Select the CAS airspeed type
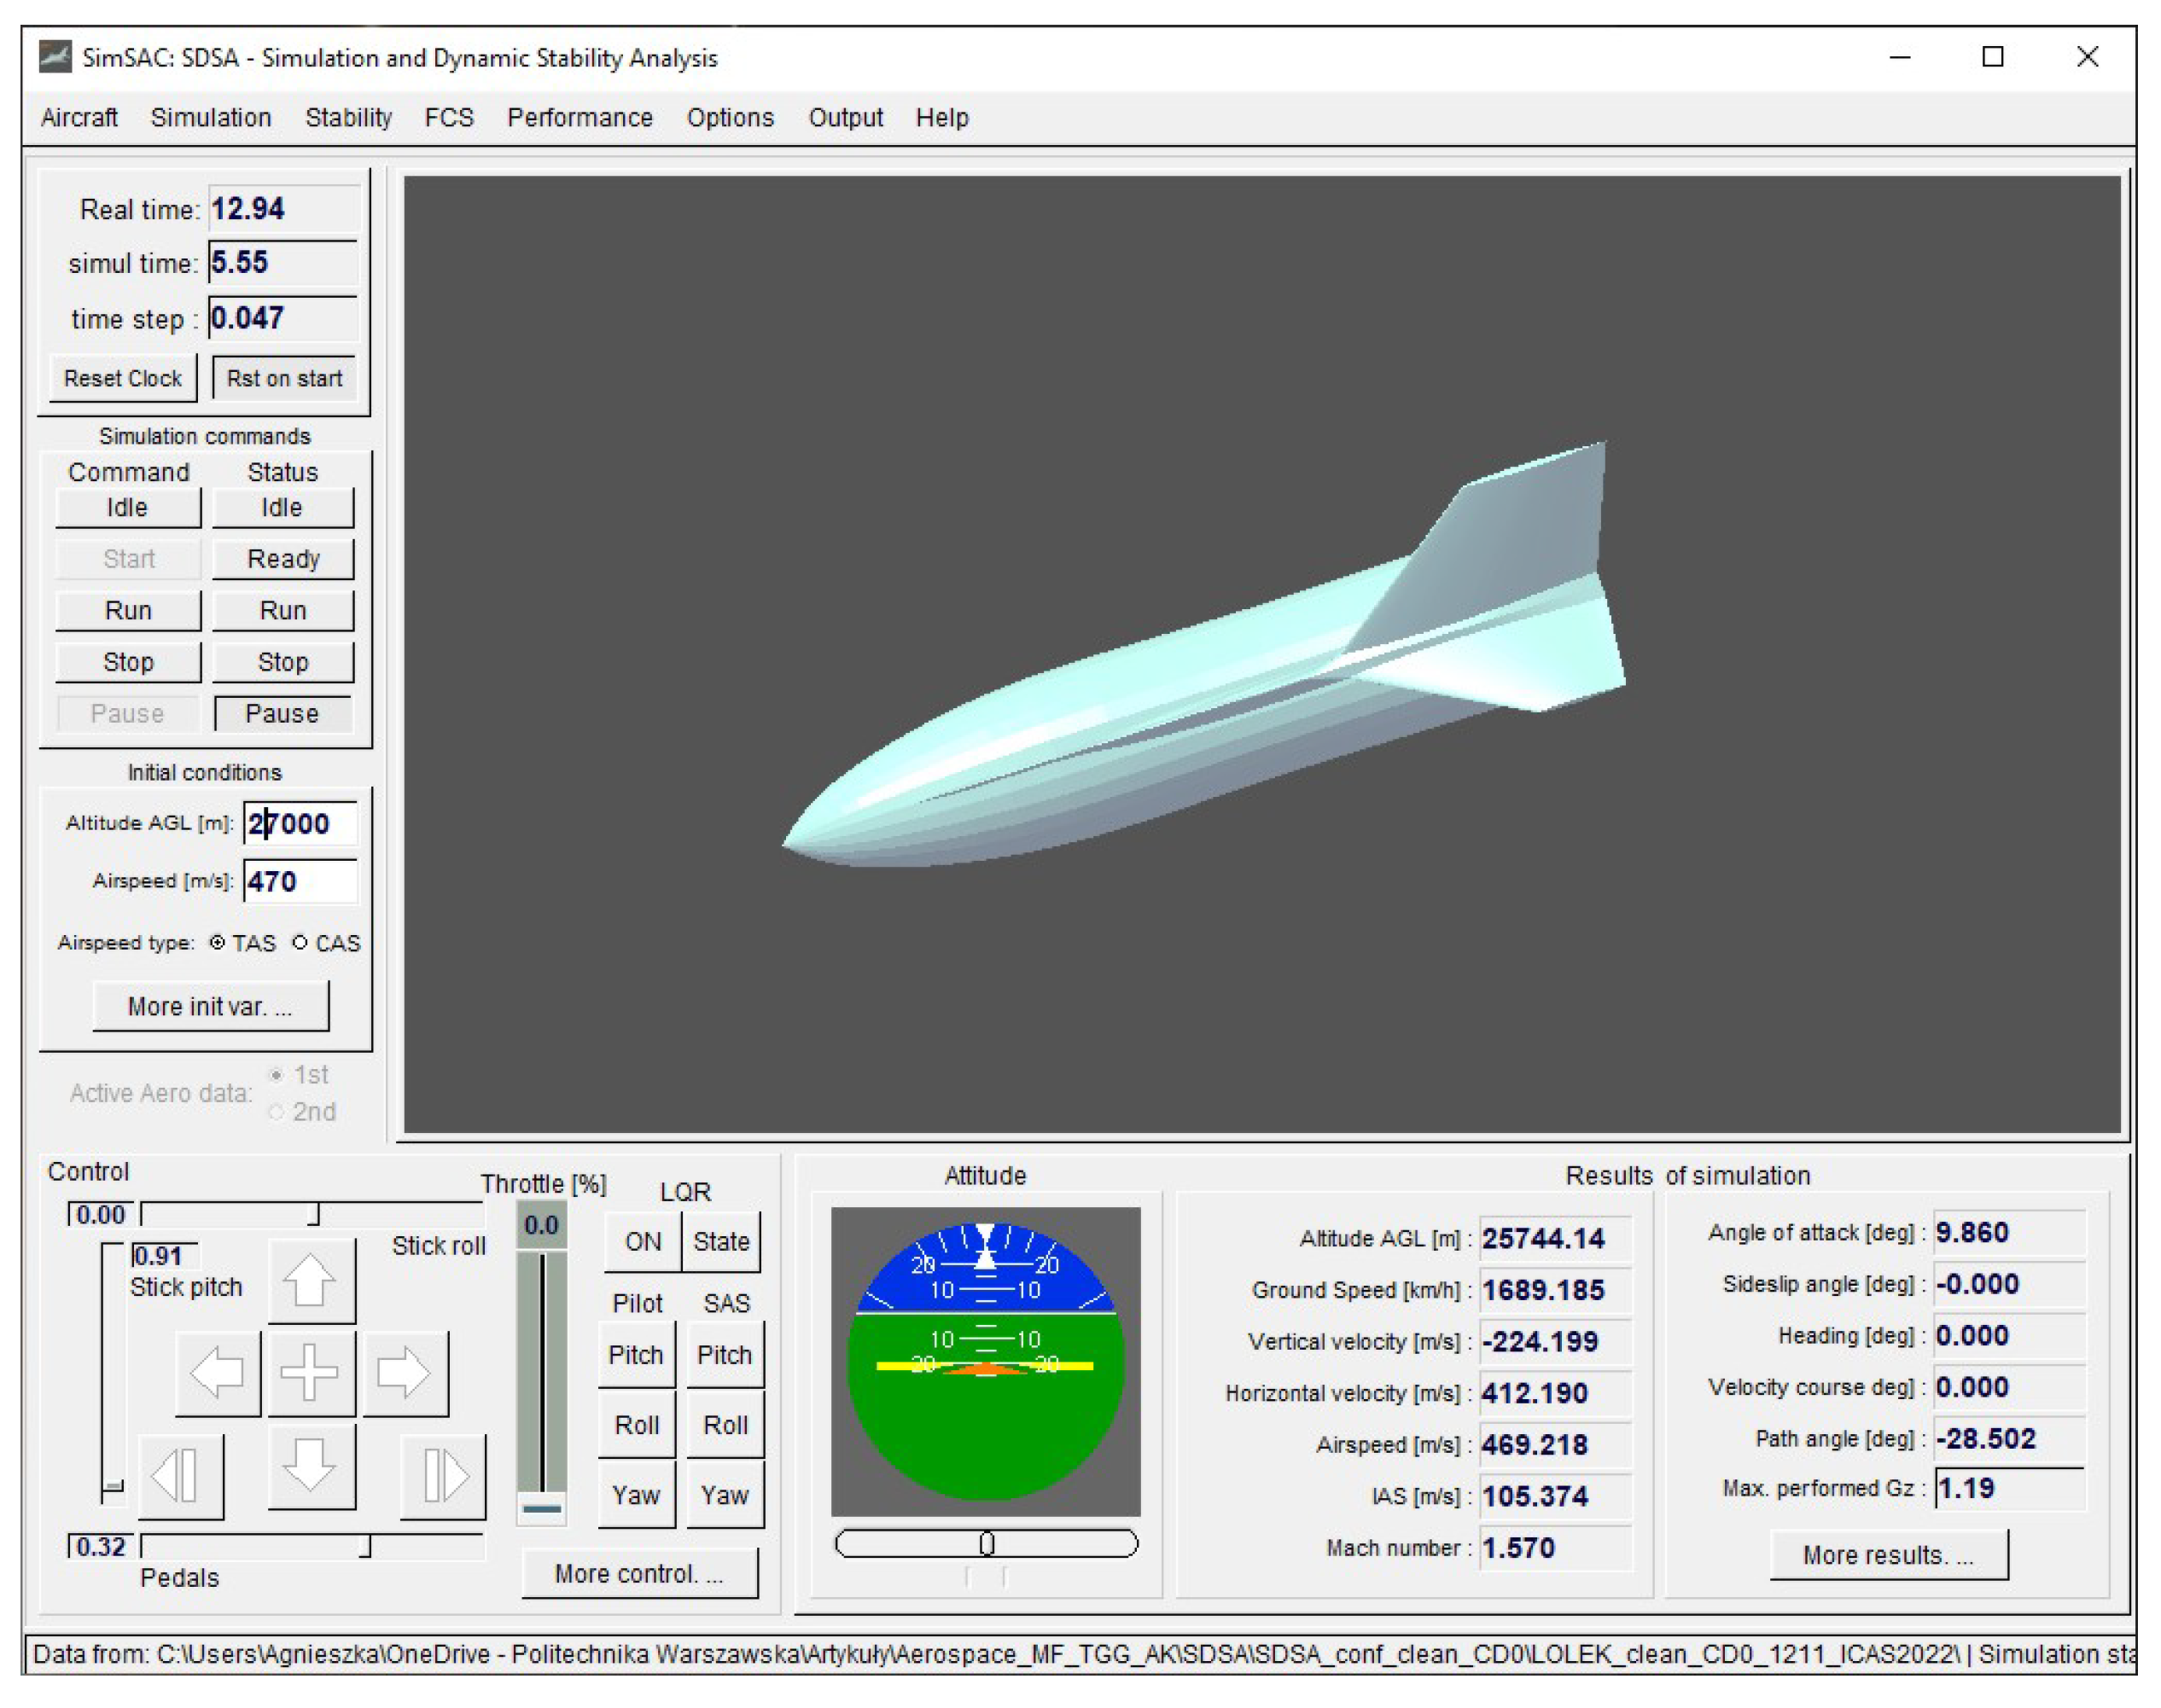This screenshot has width=2161, height=1708. tap(300, 942)
